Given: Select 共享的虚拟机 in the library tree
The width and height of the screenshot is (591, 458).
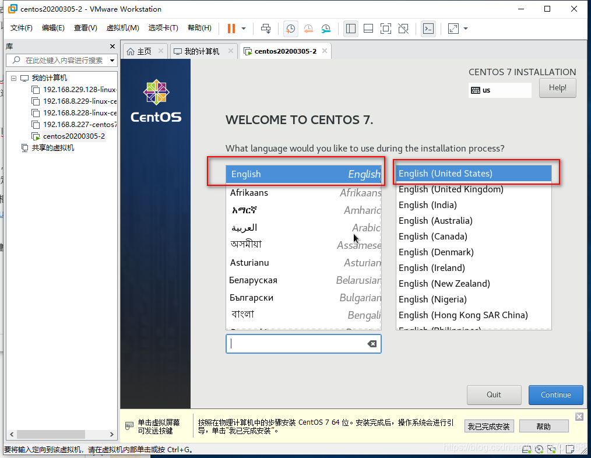Looking at the screenshot, I should point(53,148).
